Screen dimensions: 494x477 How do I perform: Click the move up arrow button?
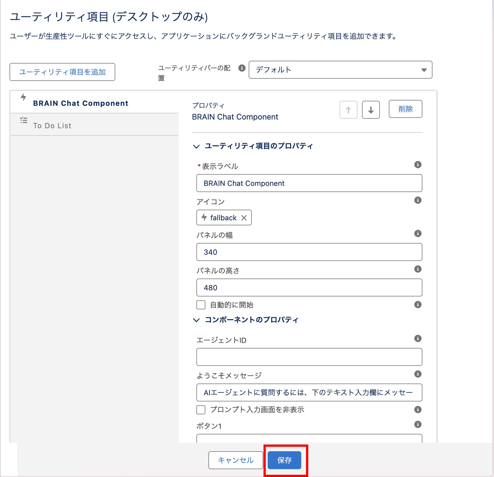(x=348, y=110)
